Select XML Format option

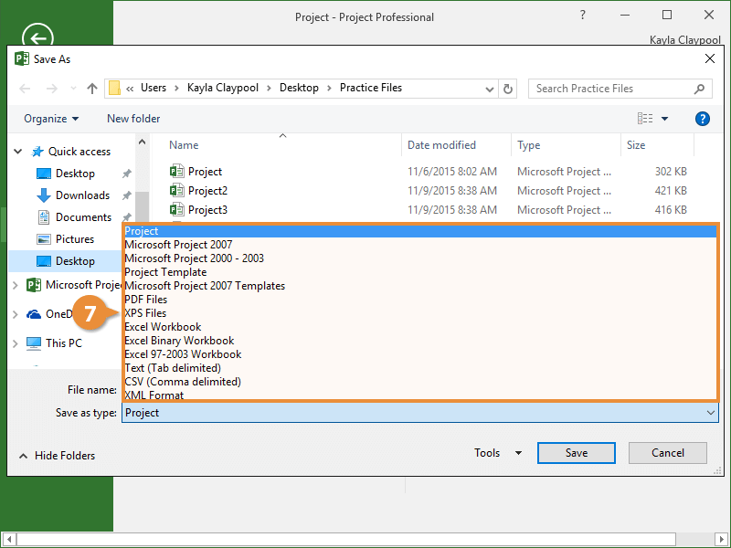[154, 395]
